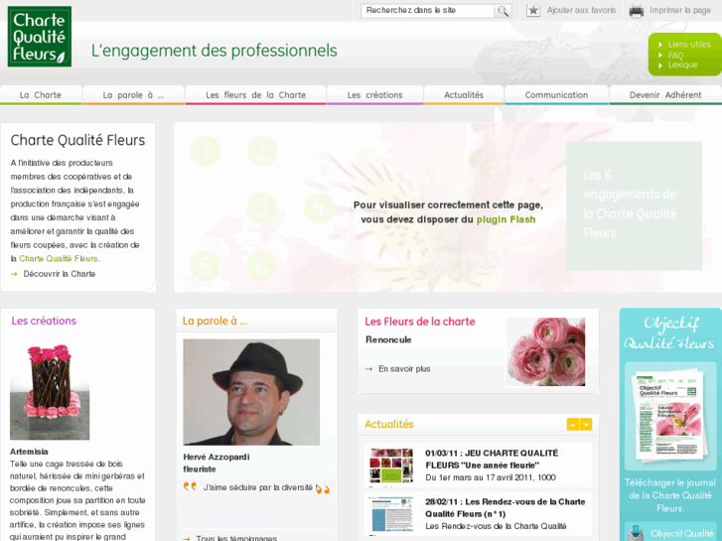
Task: Open the La parole à ... tab
Action: coord(133,95)
